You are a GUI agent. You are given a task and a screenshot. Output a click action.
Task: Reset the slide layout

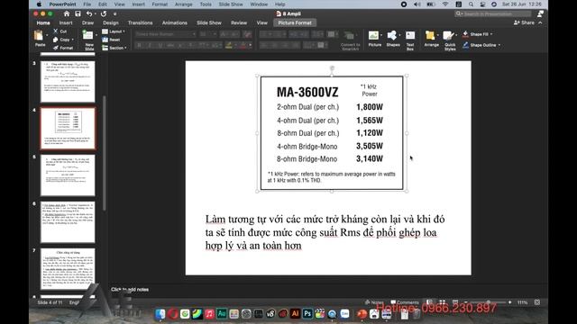[111, 40]
